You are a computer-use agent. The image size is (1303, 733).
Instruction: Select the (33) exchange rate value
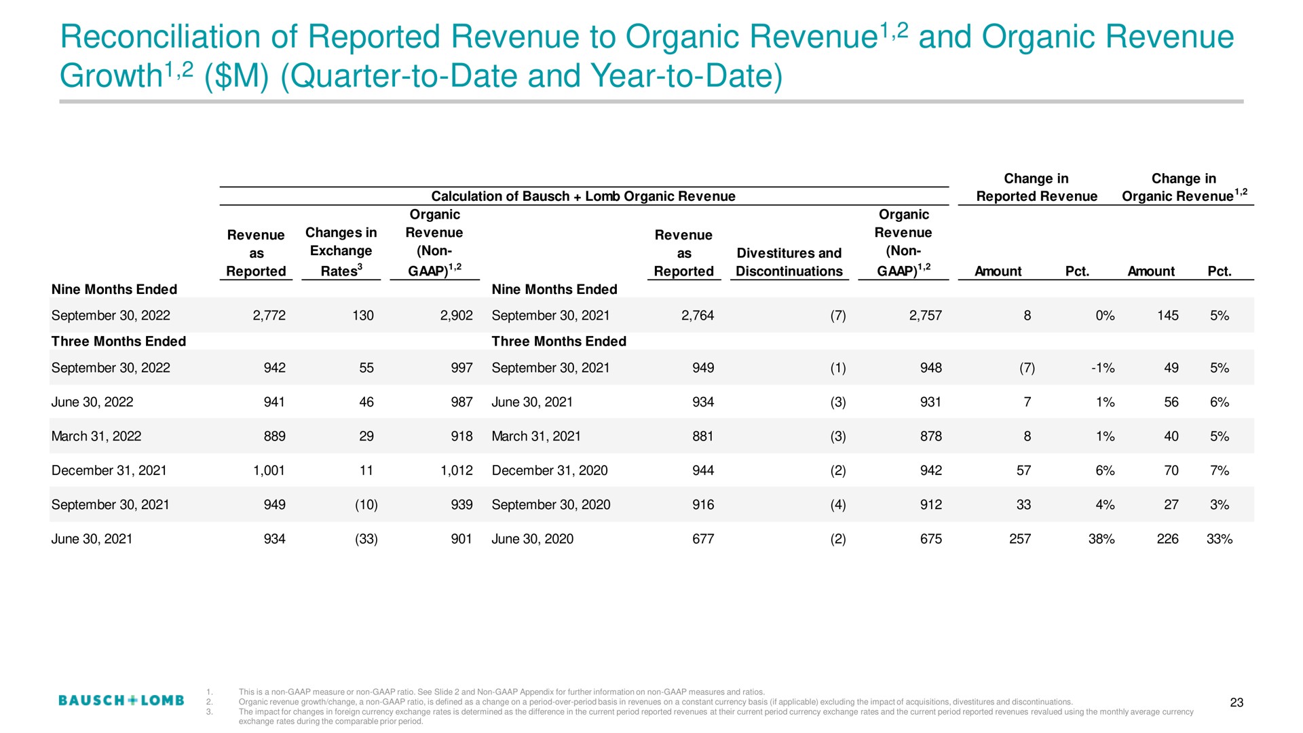[366, 539]
